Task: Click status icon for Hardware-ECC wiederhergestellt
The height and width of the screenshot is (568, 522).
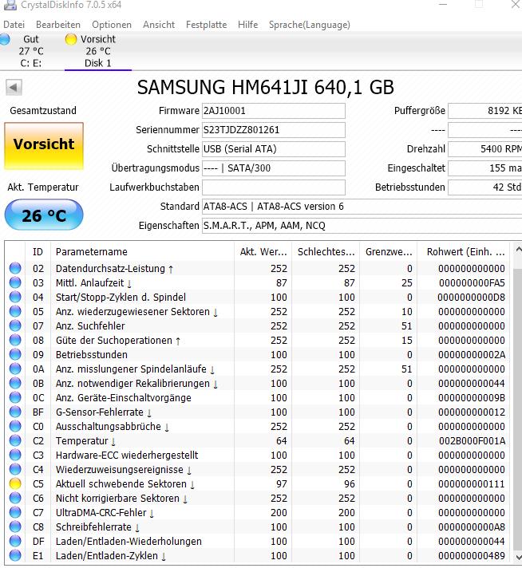Action: coord(15,455)
